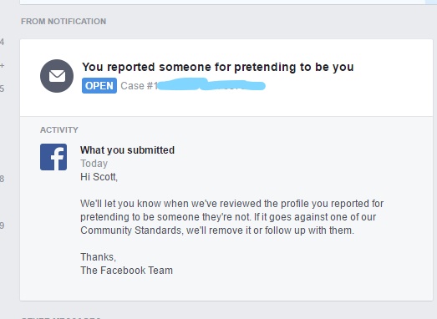Click the envelope message icon
The height and width of the screenshot is (319, 437).
point(57,76)
